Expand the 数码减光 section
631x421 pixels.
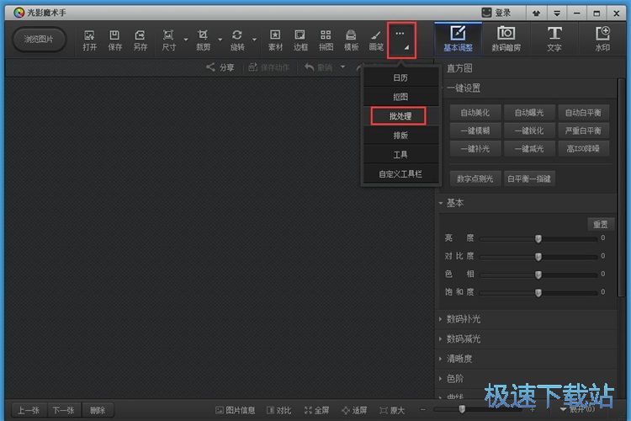click(441, 338)
